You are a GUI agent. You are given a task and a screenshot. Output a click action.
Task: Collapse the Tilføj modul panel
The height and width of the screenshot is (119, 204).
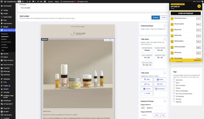click(165, 73)
